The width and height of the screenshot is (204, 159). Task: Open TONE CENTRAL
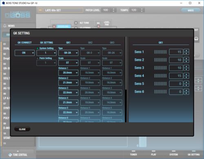(x=18, y=155)
